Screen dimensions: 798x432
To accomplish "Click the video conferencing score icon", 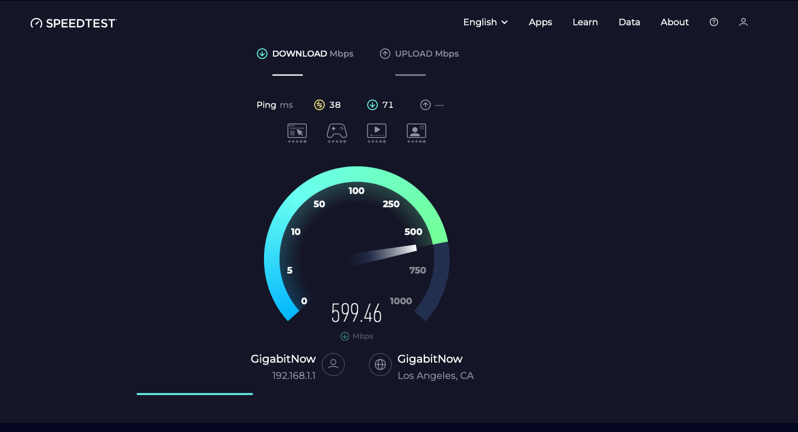I will point(416,133).
